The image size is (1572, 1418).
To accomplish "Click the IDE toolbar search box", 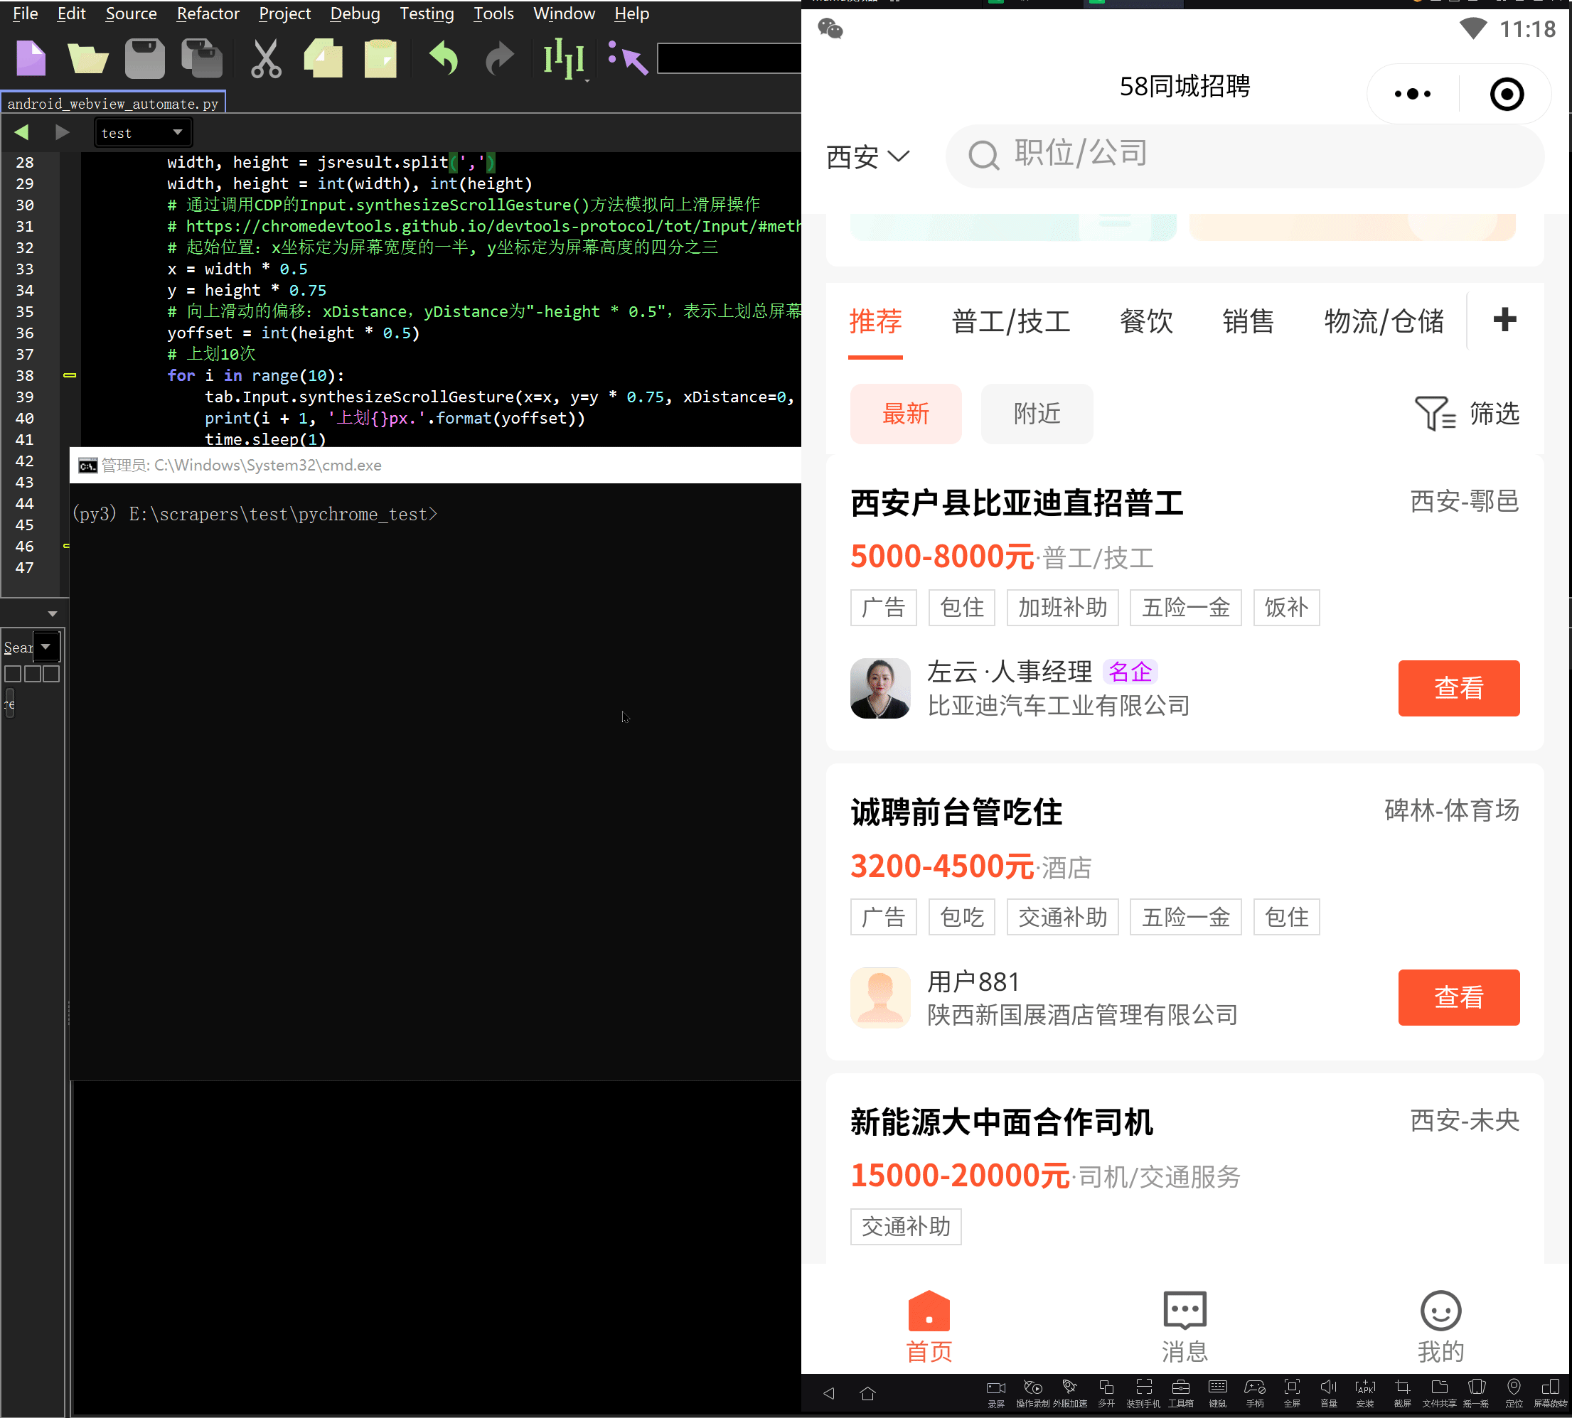I will (729, 58).
